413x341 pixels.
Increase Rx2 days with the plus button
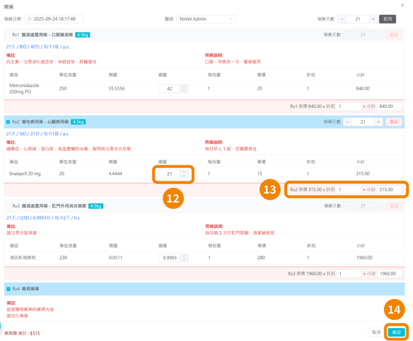[x=379, y=122]
